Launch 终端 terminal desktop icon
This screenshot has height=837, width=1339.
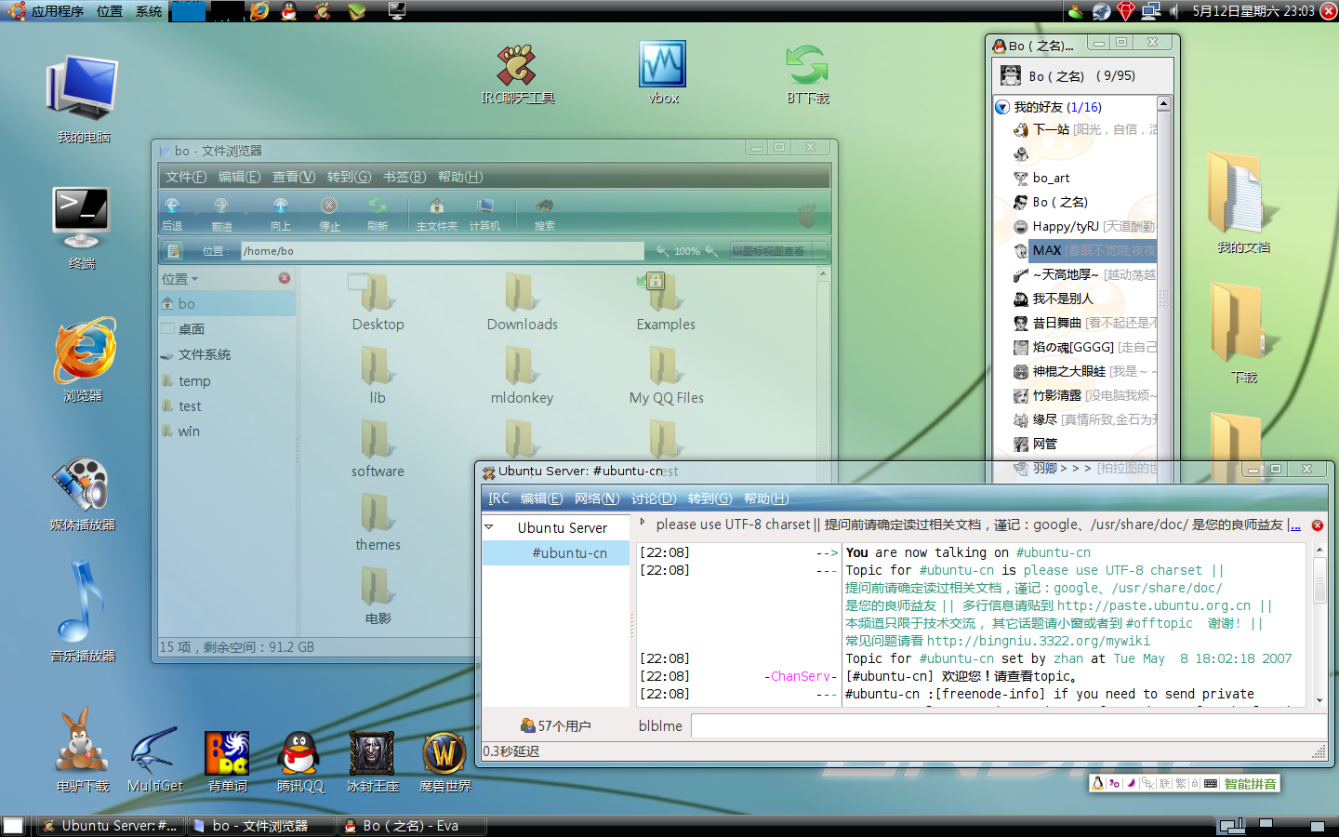(x=82, y=228)
